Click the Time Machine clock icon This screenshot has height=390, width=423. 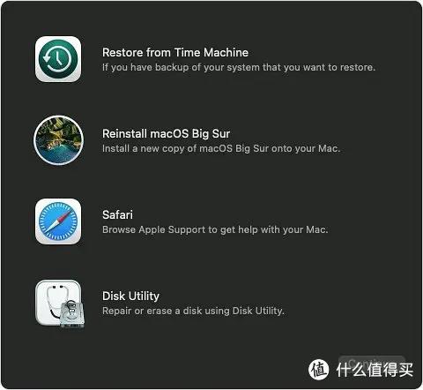coord(58,59)
